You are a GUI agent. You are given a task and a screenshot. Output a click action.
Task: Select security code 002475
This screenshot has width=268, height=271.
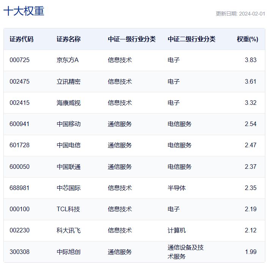pos(20,81)
